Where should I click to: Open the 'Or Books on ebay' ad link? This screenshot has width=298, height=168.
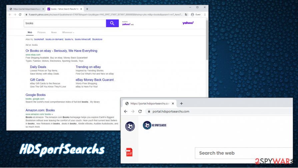61,51
